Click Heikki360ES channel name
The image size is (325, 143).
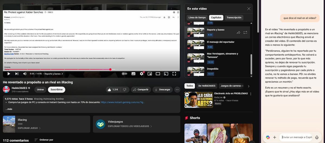point(19,88)
